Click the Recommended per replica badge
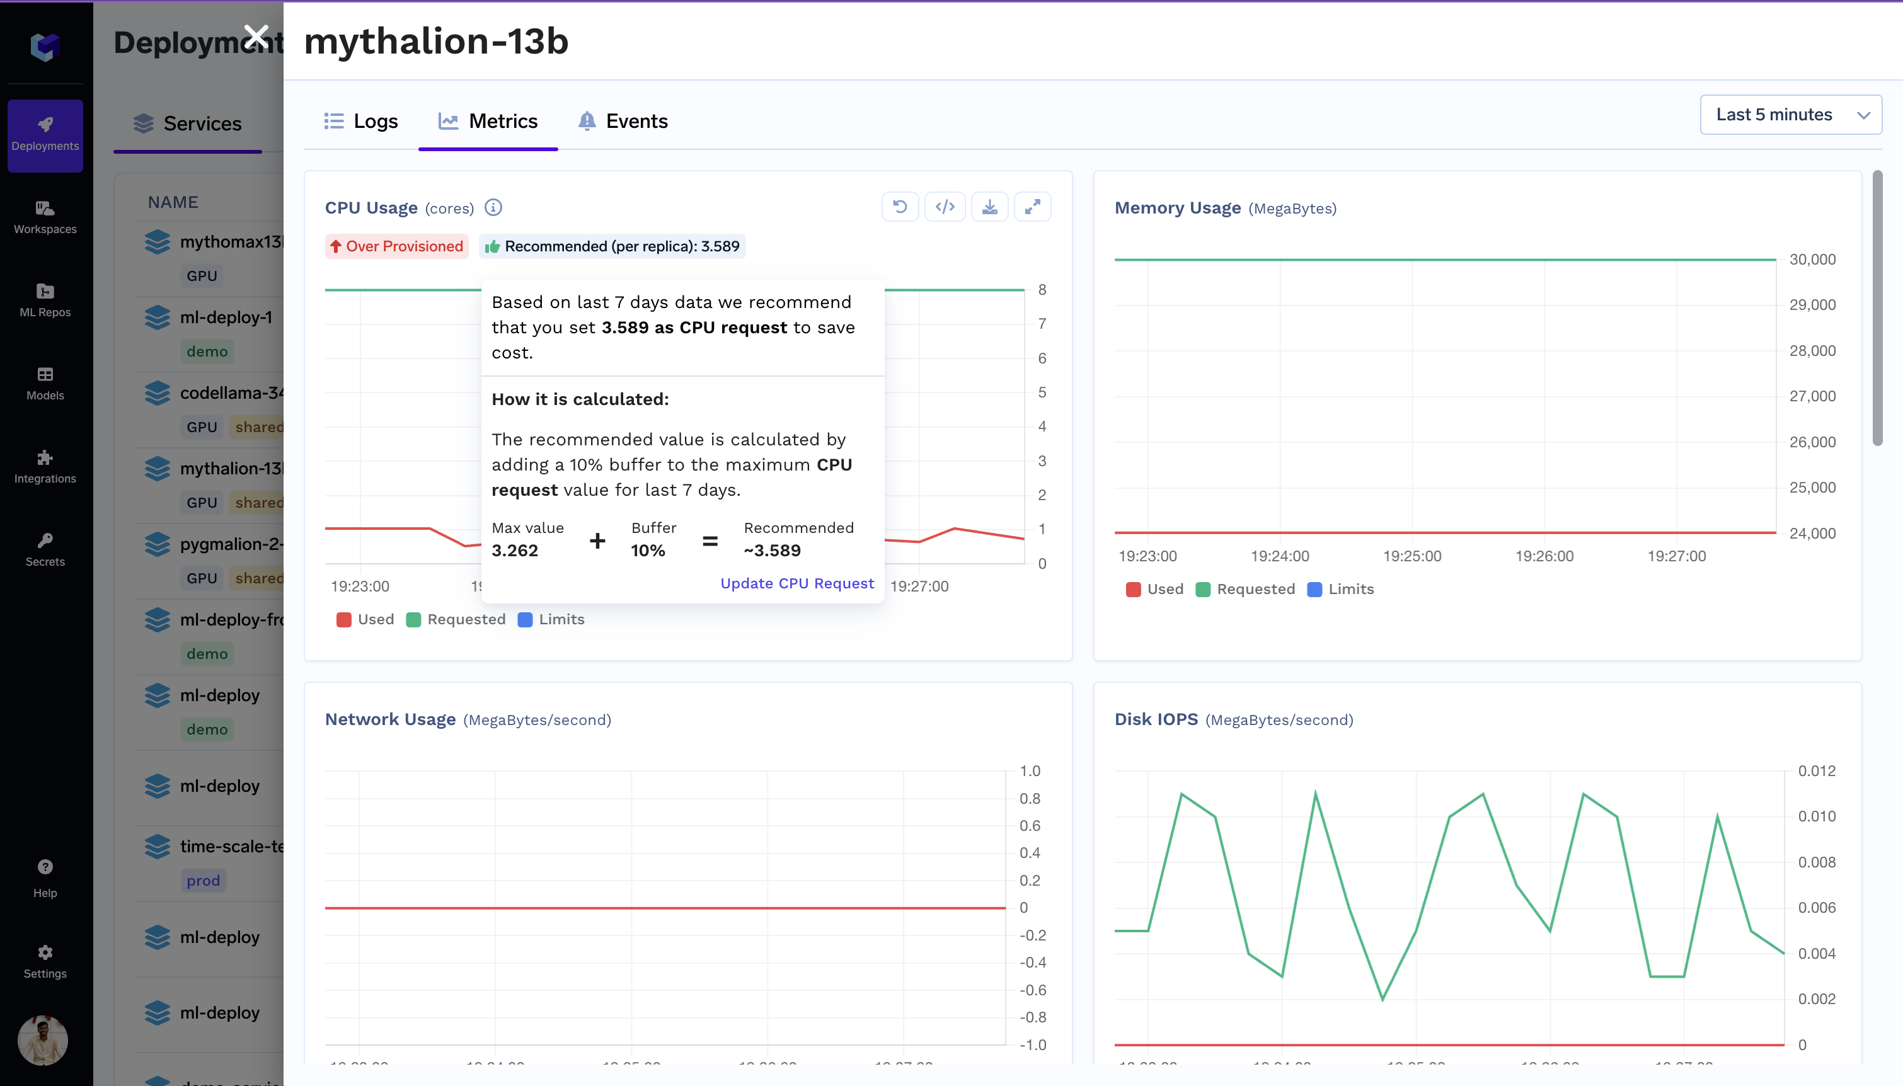1903x1086 pixels. [x=612, y=246]
